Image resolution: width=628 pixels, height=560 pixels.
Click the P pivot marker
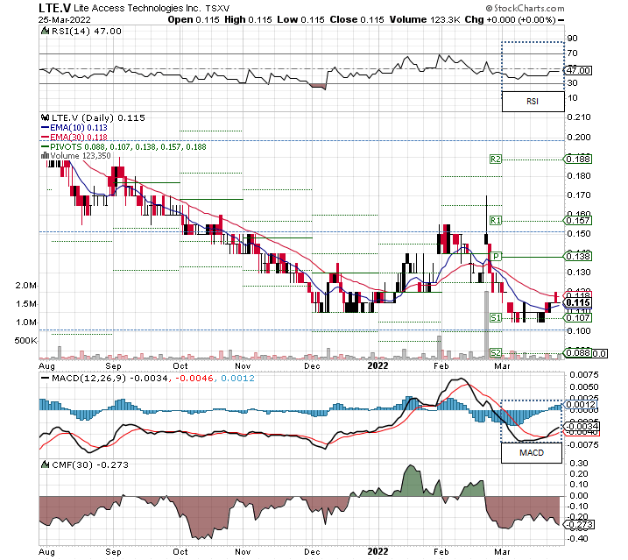click(x=496, y=256)
